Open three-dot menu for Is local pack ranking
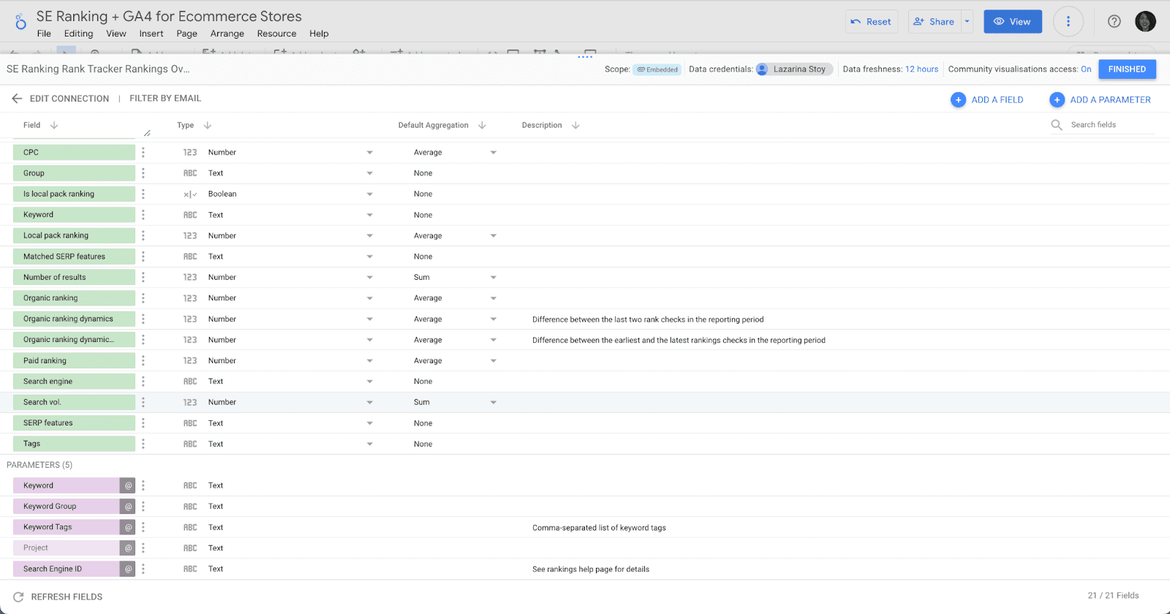 click(143, 194)
